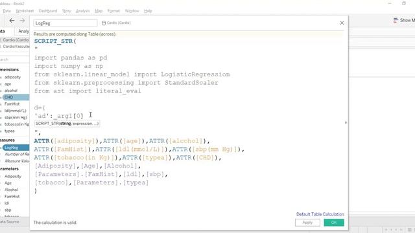Select the Cardio data source entry

coord(15,40)
